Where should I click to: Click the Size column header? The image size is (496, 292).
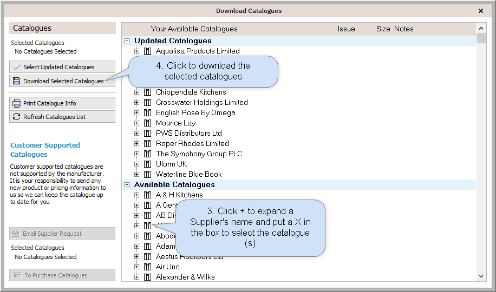tap(383, 29)
